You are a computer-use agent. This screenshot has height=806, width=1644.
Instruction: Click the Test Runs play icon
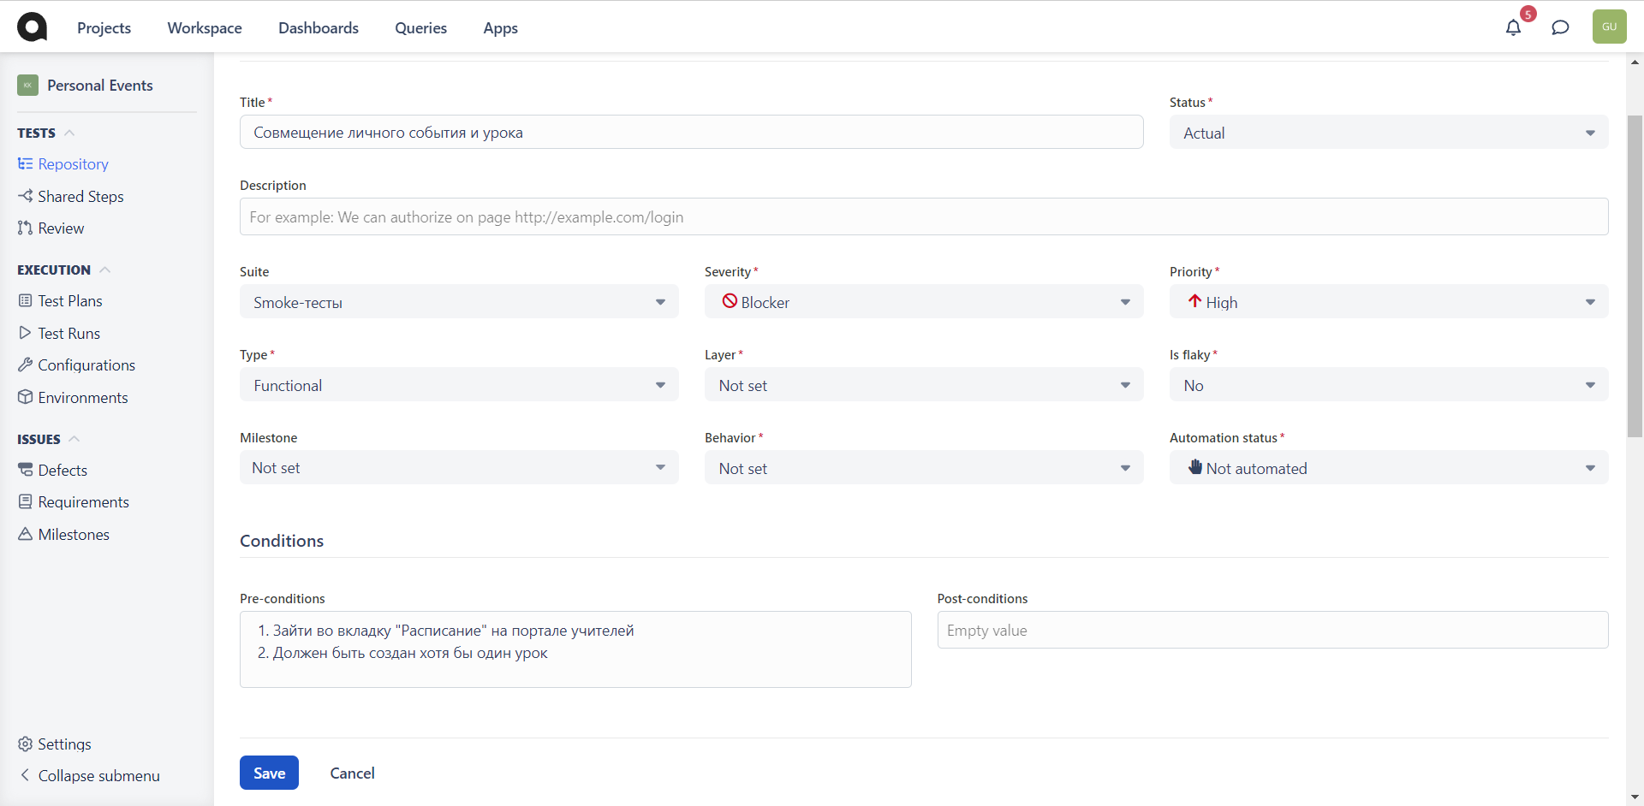click(25, 333)
